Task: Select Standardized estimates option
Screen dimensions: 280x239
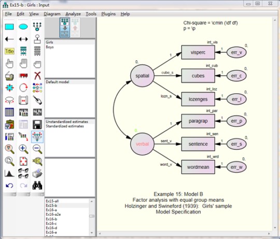Action: pyautogui.click(x=65, y=126)
